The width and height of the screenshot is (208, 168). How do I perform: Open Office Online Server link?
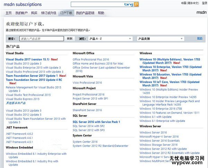[101, 69]
